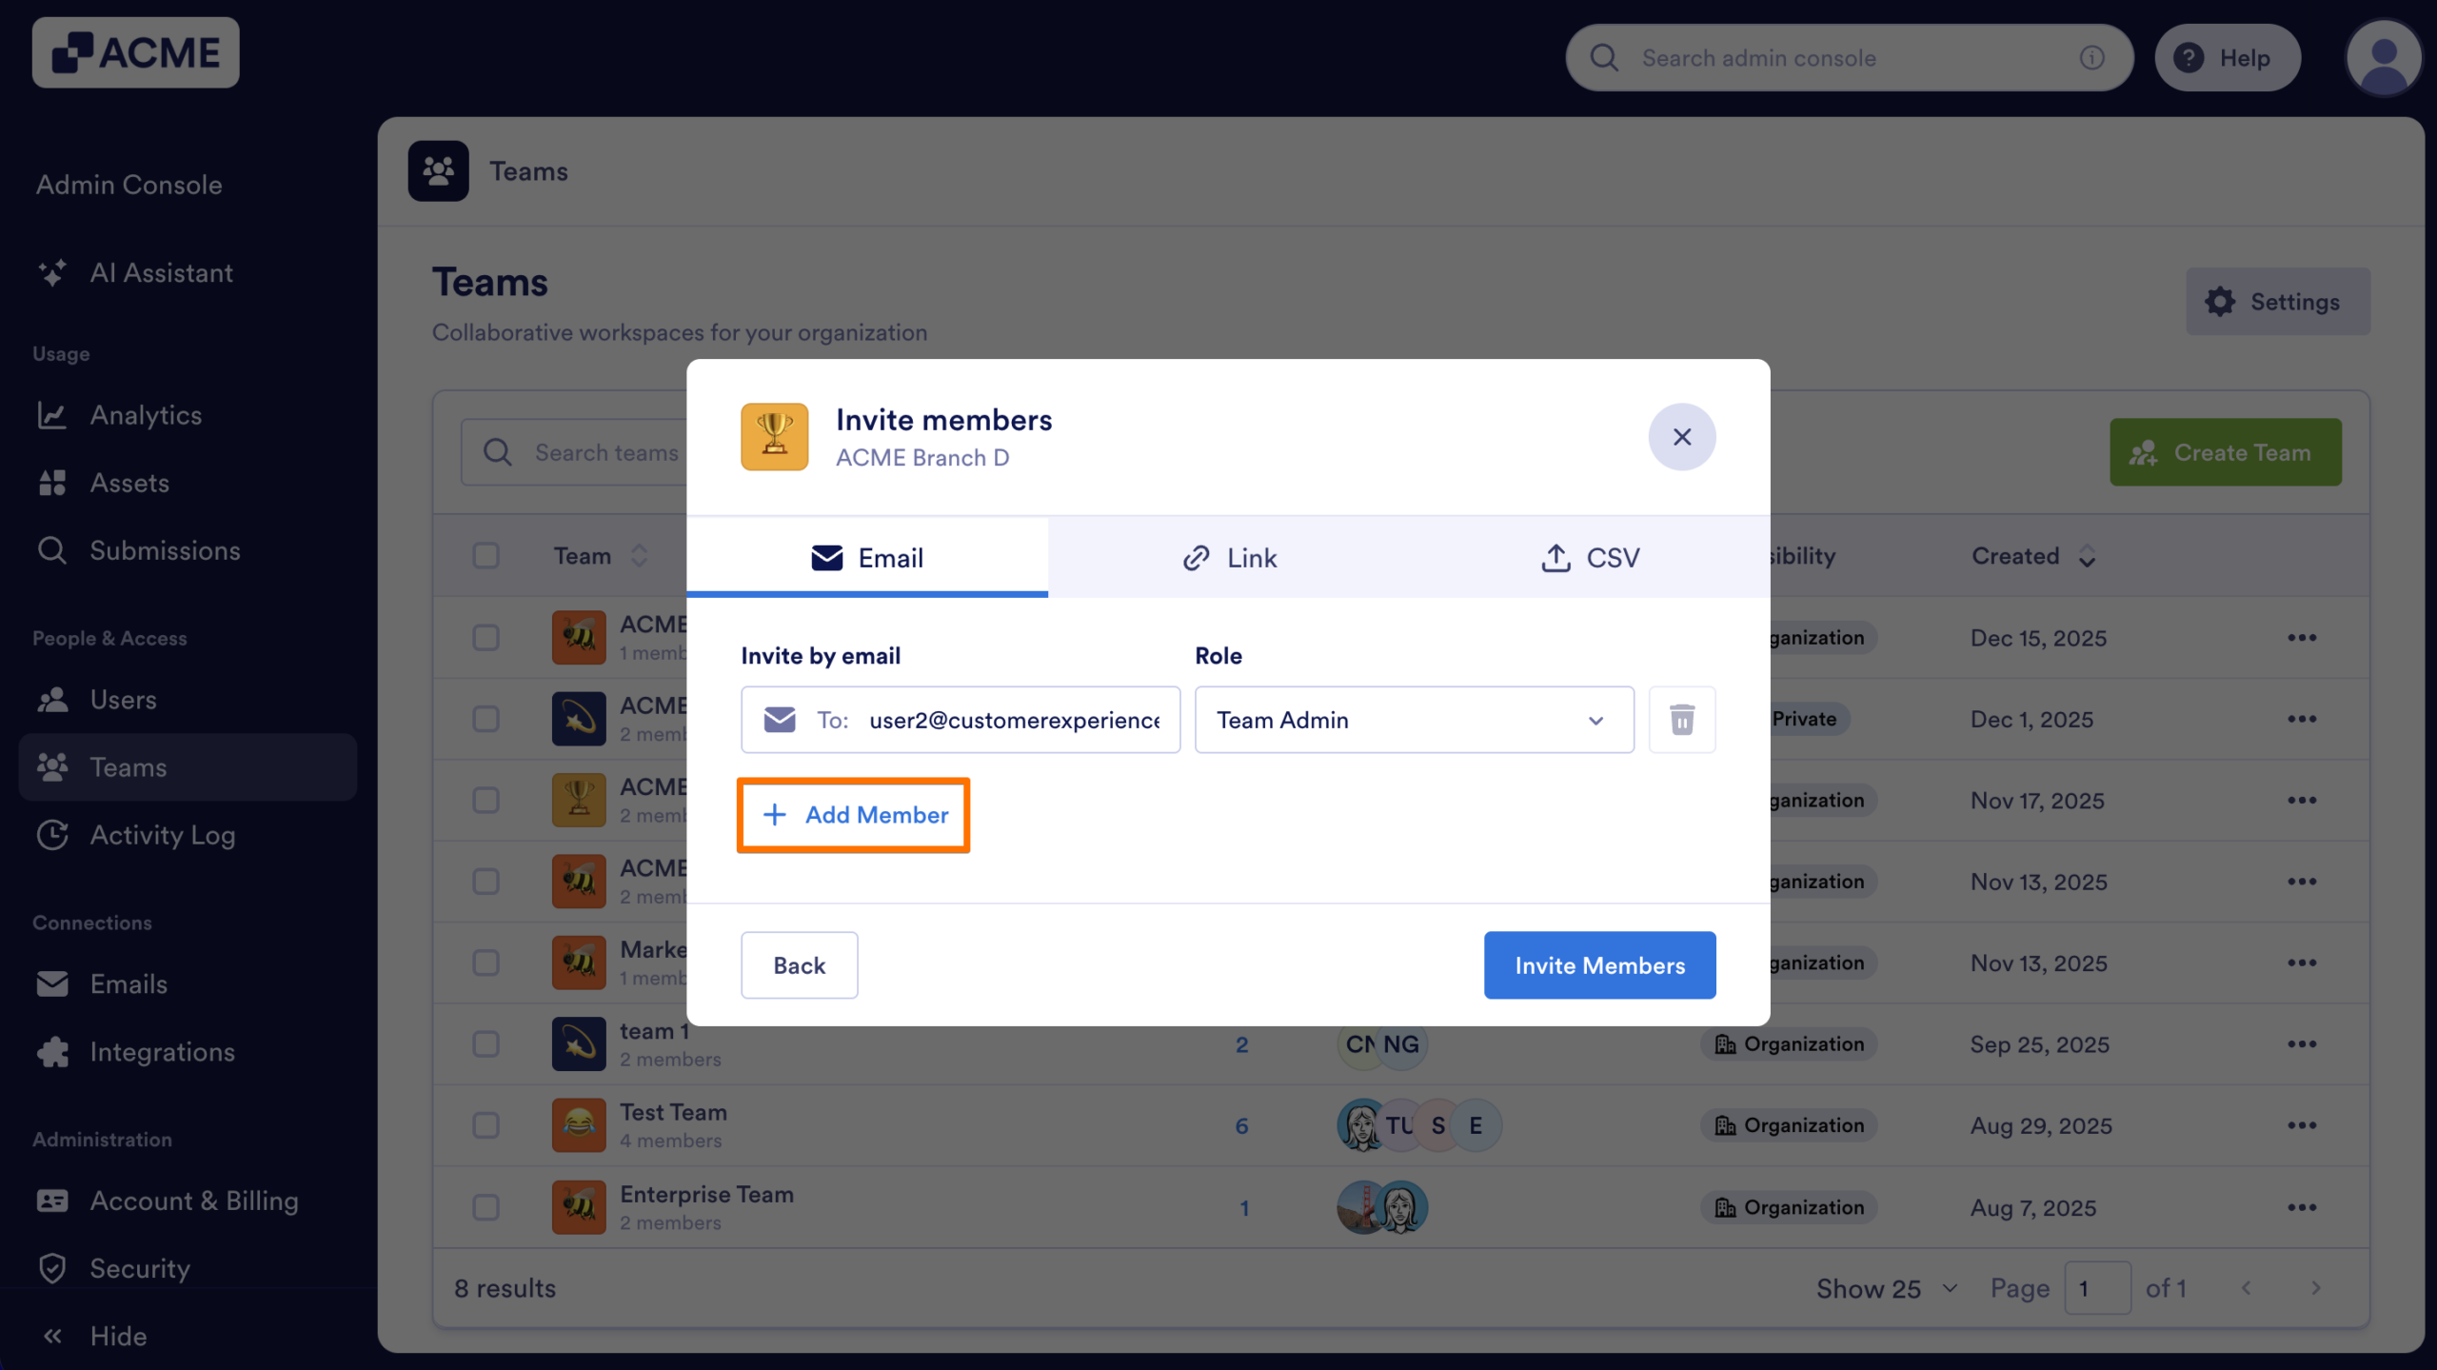The height and width of the screenshot is (1370, 2437).
Task: Open the AI Assistant section
Action: 161,273
